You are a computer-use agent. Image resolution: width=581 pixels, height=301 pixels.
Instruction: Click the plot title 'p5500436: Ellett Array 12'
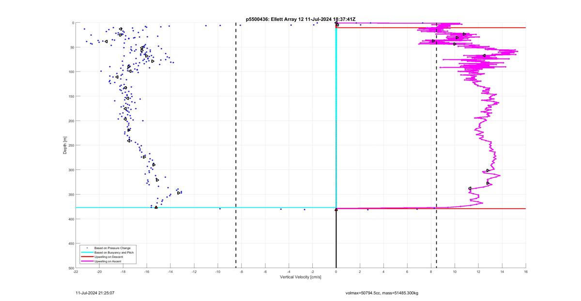click(x=275, y=19)
